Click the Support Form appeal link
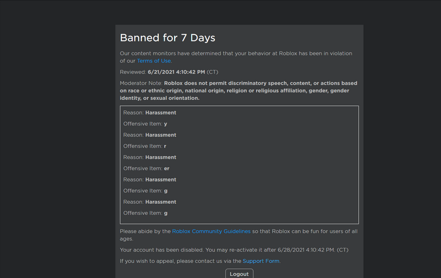This screenshot has width=441, height=278. (261, 261)
